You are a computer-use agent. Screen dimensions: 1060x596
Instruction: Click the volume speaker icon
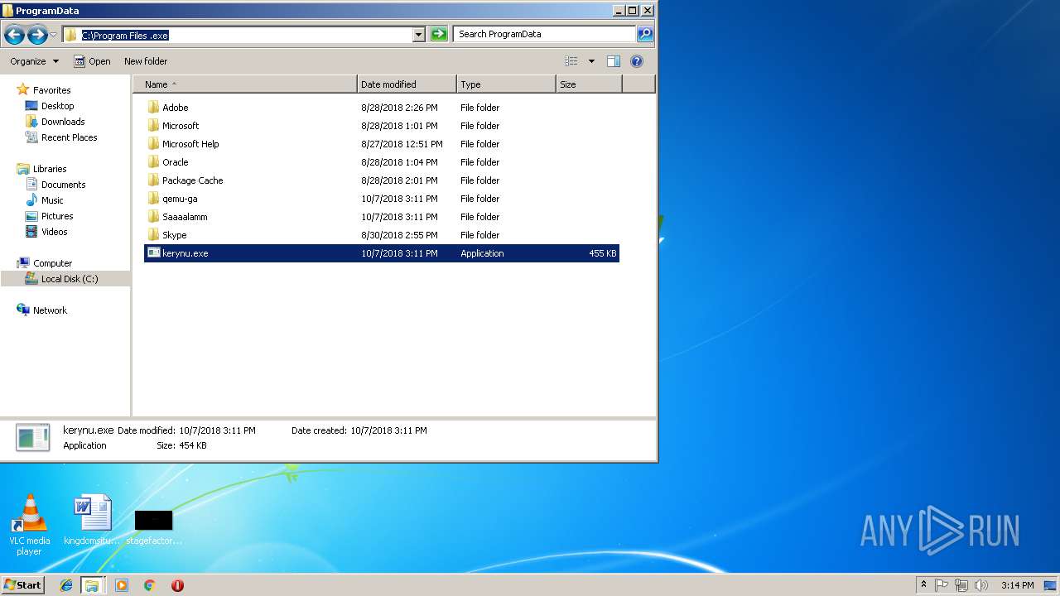(x=981, y=585)
